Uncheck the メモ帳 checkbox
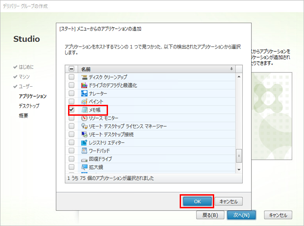Viewport: 304px width, 226px height. click(x=71, y=110)
